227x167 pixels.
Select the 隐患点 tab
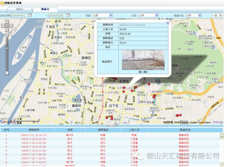(45, 9)
